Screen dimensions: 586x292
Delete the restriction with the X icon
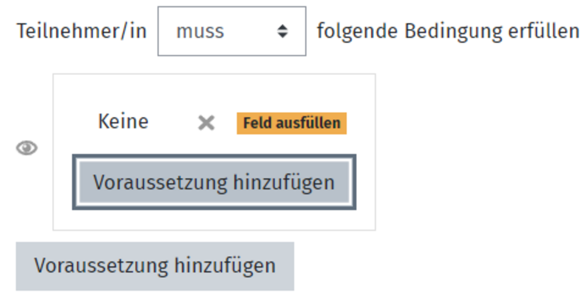pos(206,123)
